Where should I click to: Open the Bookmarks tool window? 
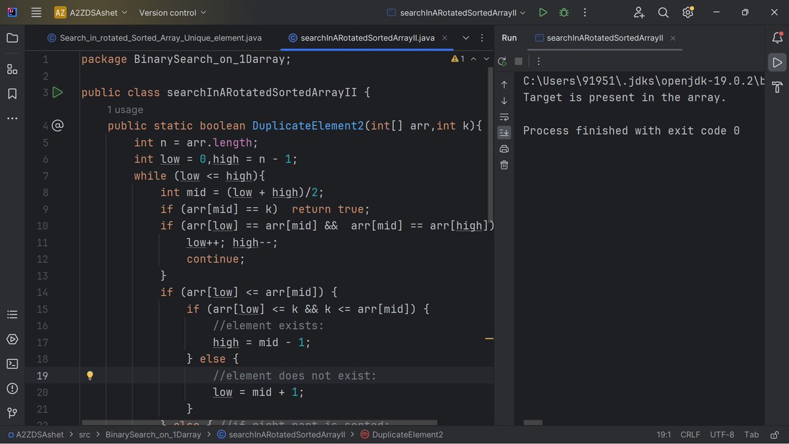(12, 93)
